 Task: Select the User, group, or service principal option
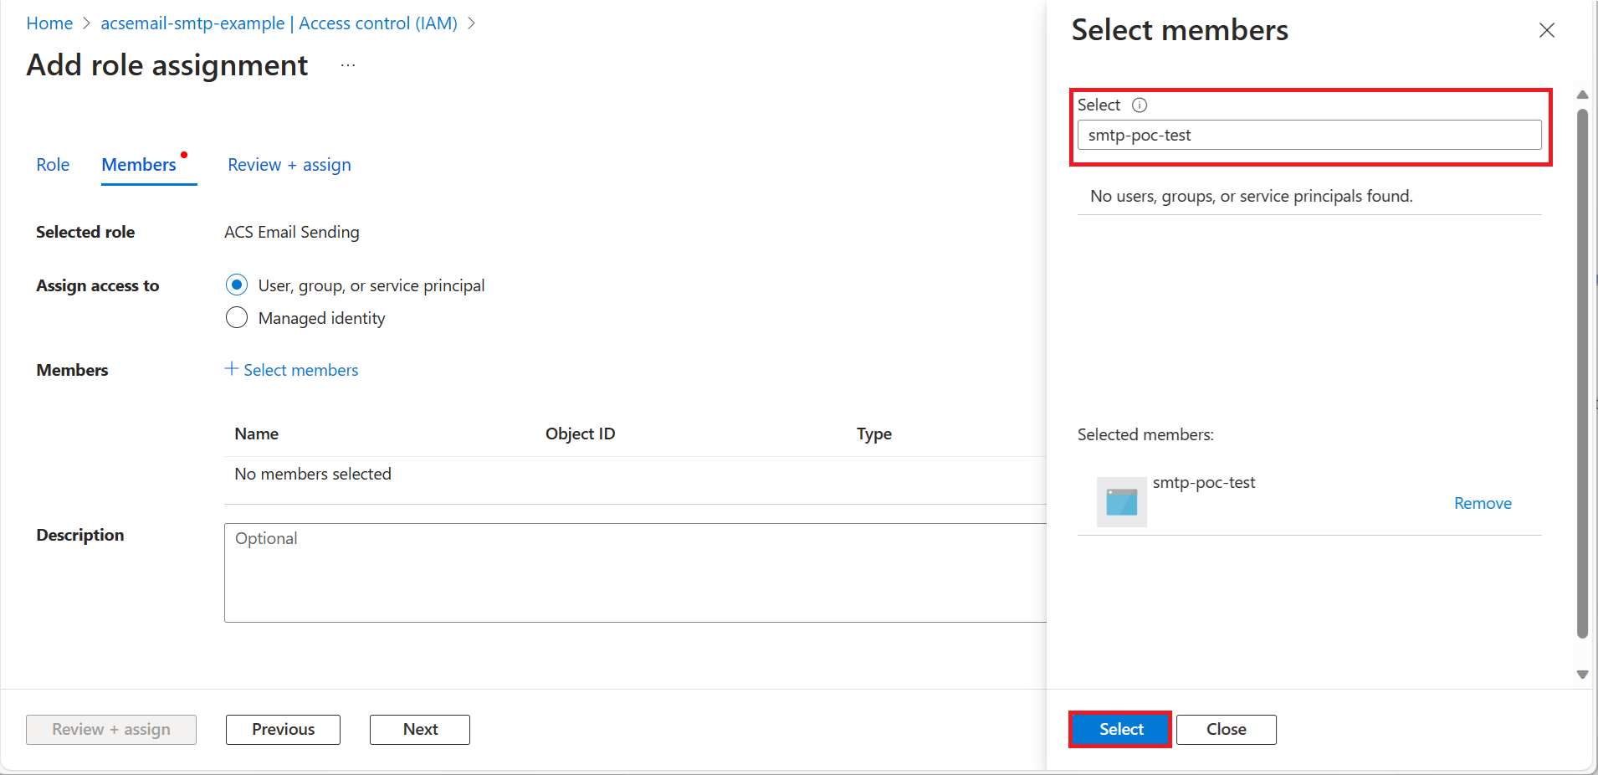237,285
